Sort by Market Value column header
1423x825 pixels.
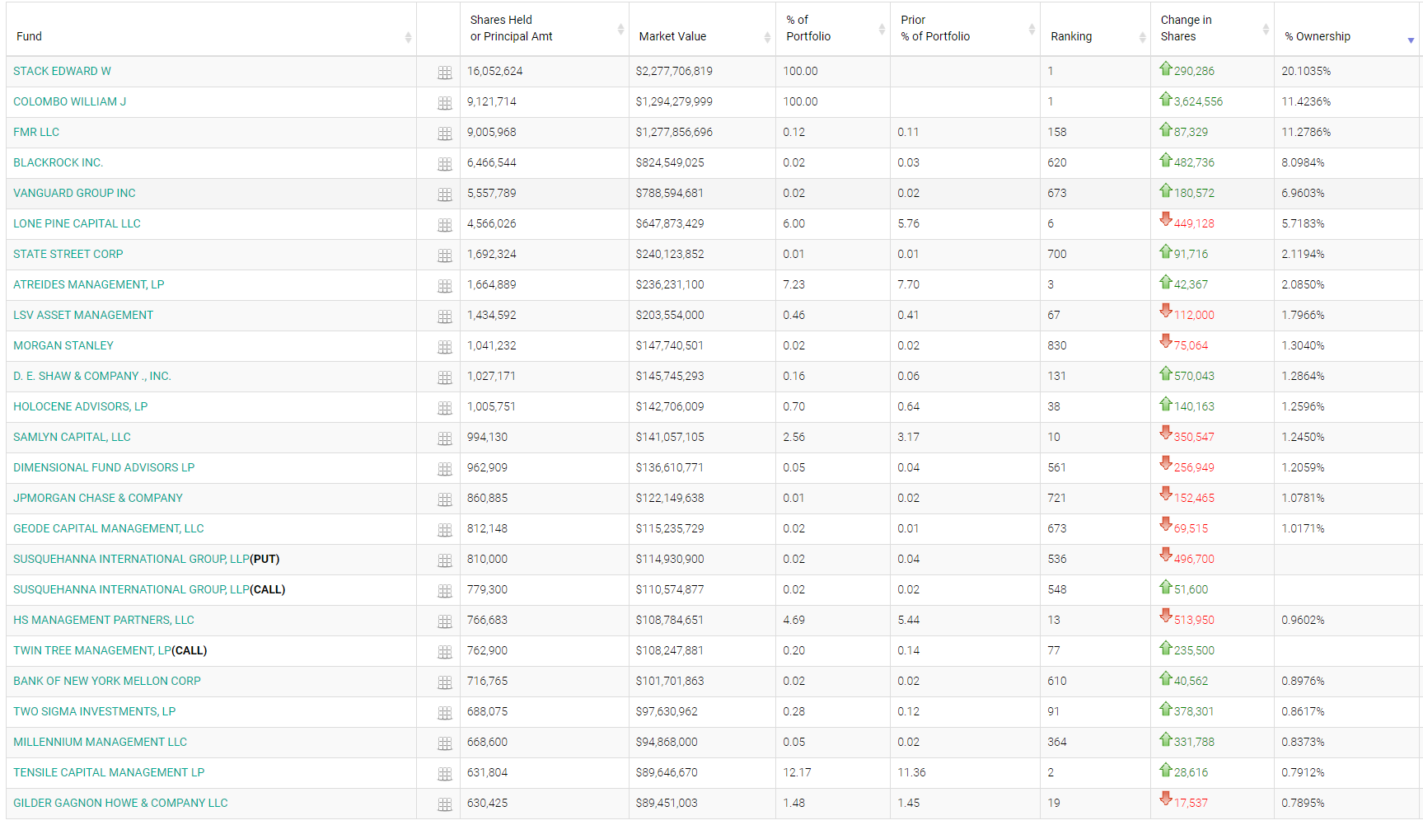pyautogui.click(x=702, y=30)
